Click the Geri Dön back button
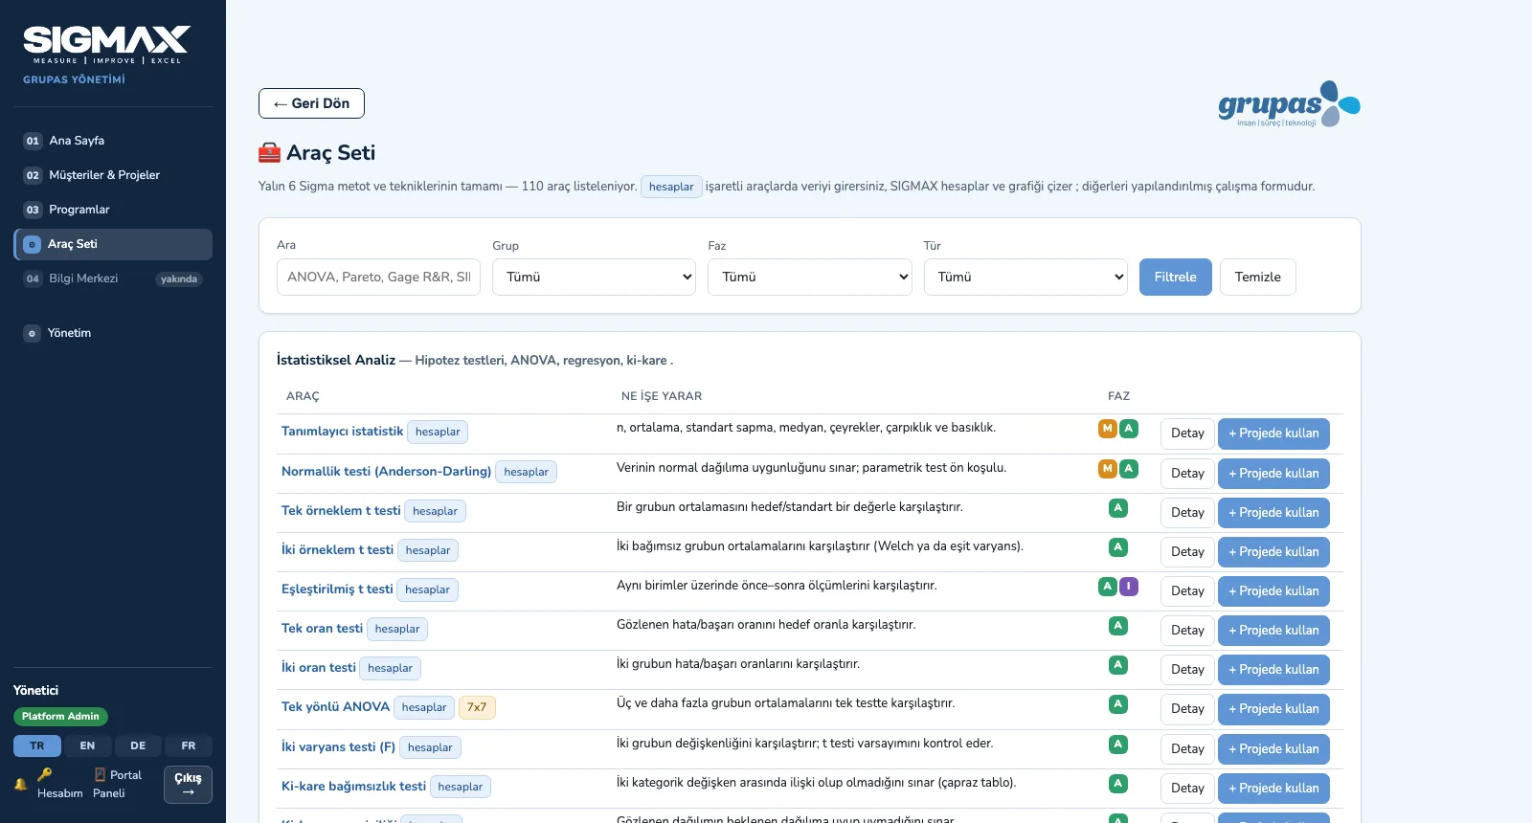Screen dimensions: 1532x823 tap(311, 103)
